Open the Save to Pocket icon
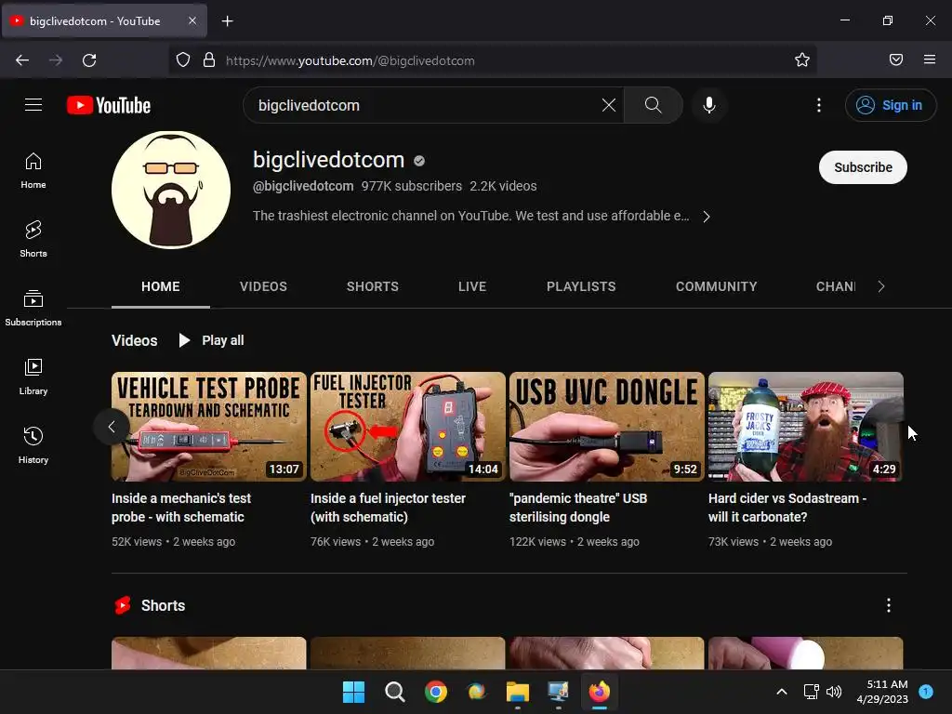 896,59
